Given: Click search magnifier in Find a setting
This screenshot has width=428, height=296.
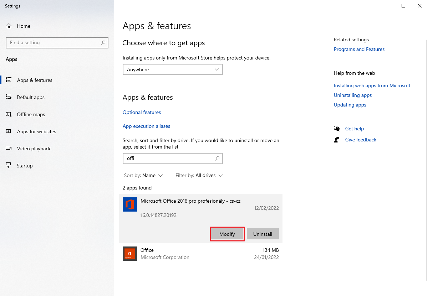Looking at the screenshot, I should pos(103,43).
